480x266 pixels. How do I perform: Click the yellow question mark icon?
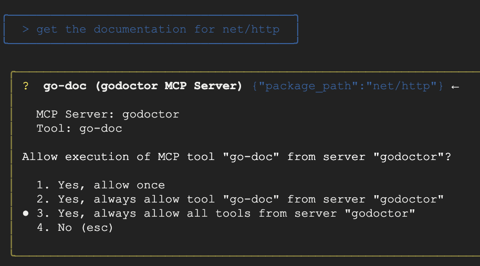pyautogui.click(x=26, y=86)
